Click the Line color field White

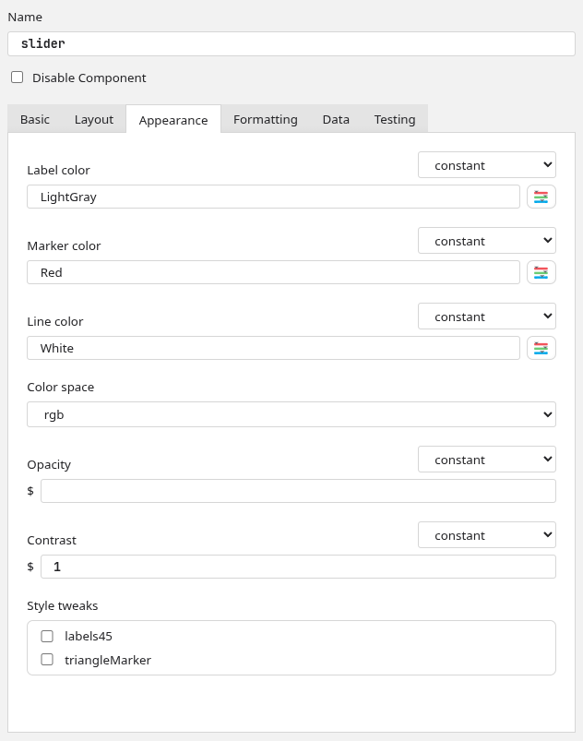pos(273,348)
